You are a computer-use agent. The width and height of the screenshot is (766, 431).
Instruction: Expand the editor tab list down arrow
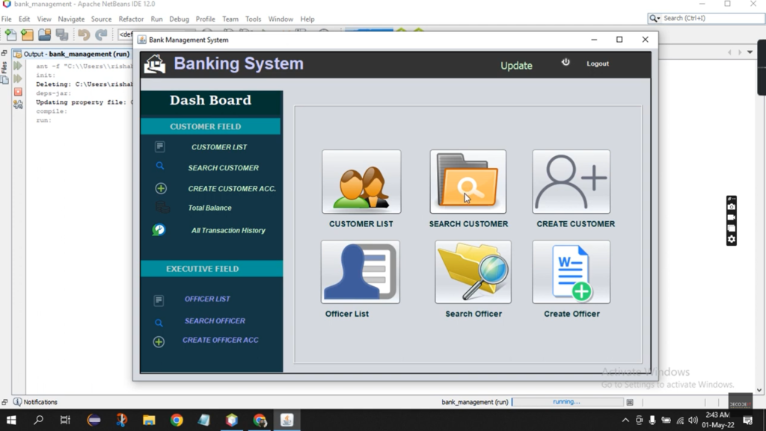[750, 52]
